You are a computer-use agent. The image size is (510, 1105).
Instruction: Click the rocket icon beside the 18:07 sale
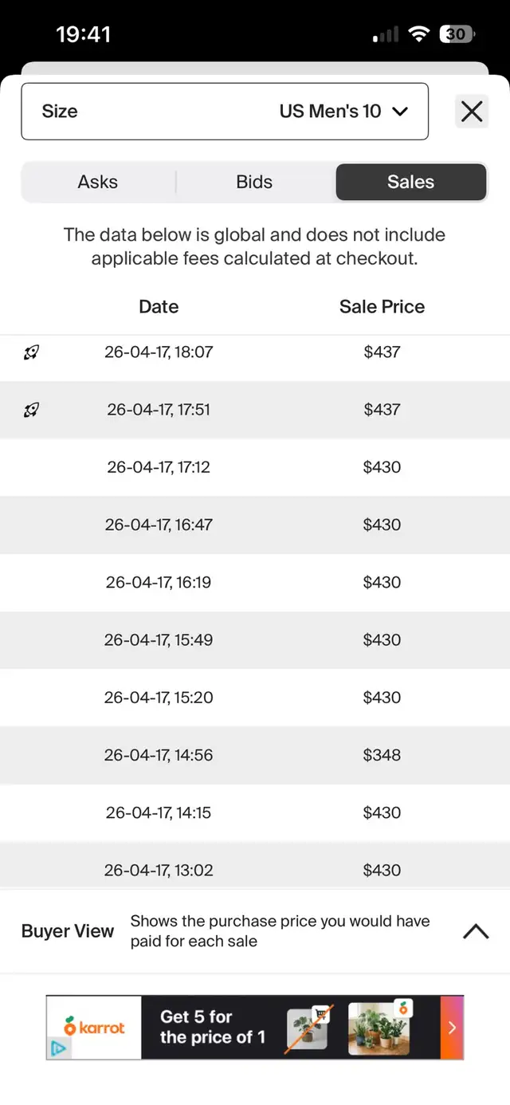[31, 352]
